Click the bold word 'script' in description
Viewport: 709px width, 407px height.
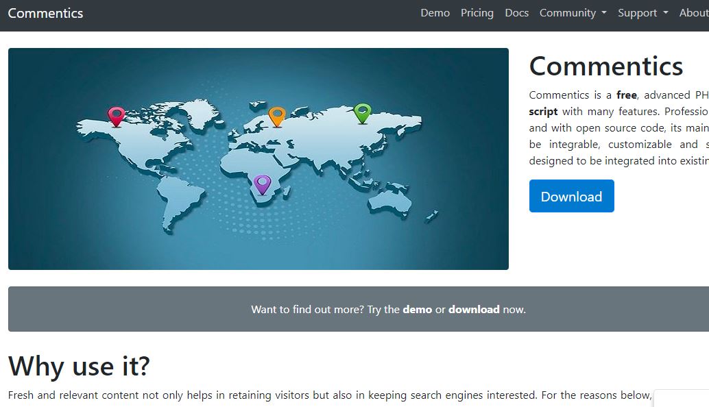tap(543, 112)
